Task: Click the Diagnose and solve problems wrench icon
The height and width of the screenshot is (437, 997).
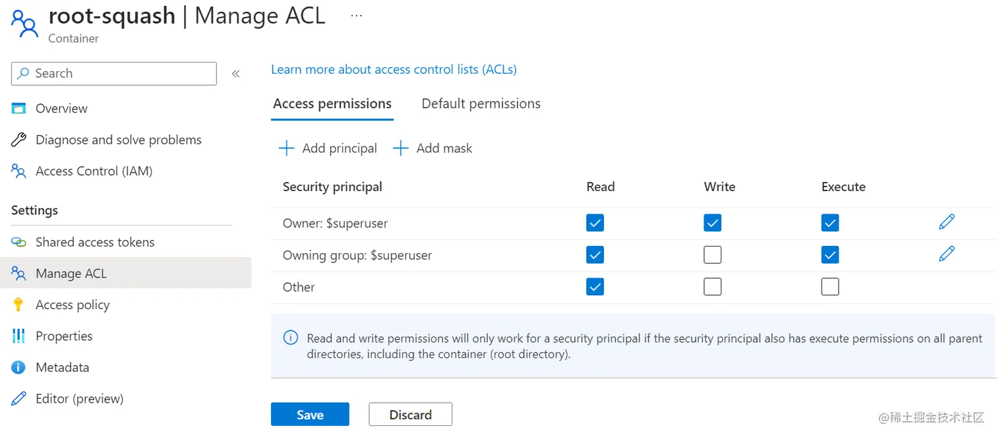Action: [18, 140]
